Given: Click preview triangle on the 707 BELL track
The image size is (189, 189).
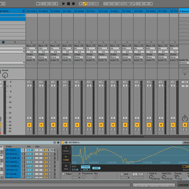Looking at the screenshot, I should (x=115, y=42).
